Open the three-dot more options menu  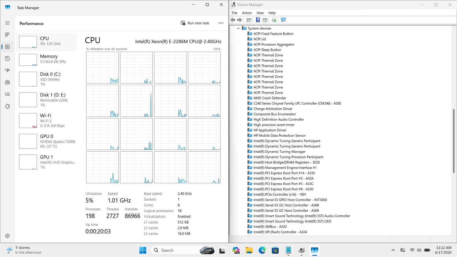[221, 23]
